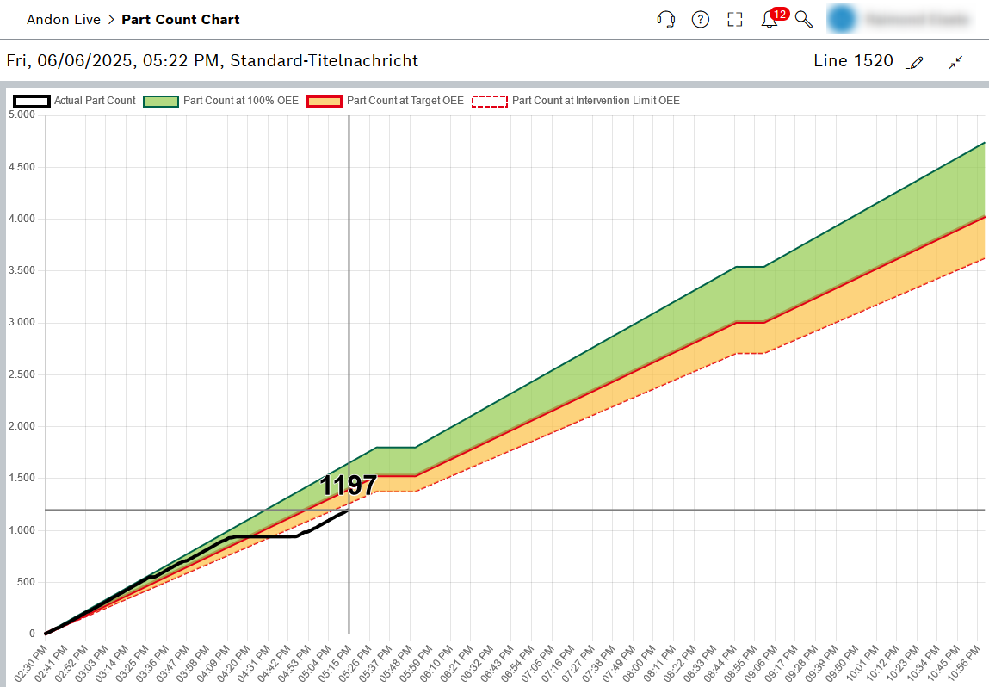Open the blurred user name account menu
Viewport: 989px width, 687px height.
point(917,19)
